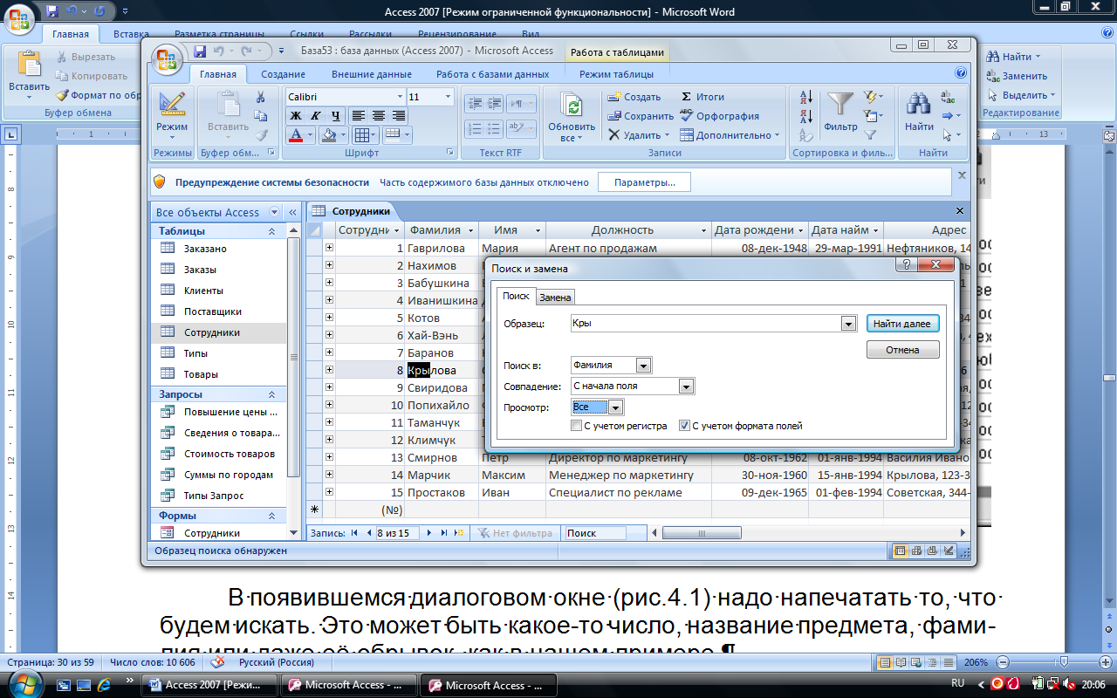The width and height of the screenshot is (1117, 698).
Task: Open the font size 11 dropdown
Action: [448, 97]
